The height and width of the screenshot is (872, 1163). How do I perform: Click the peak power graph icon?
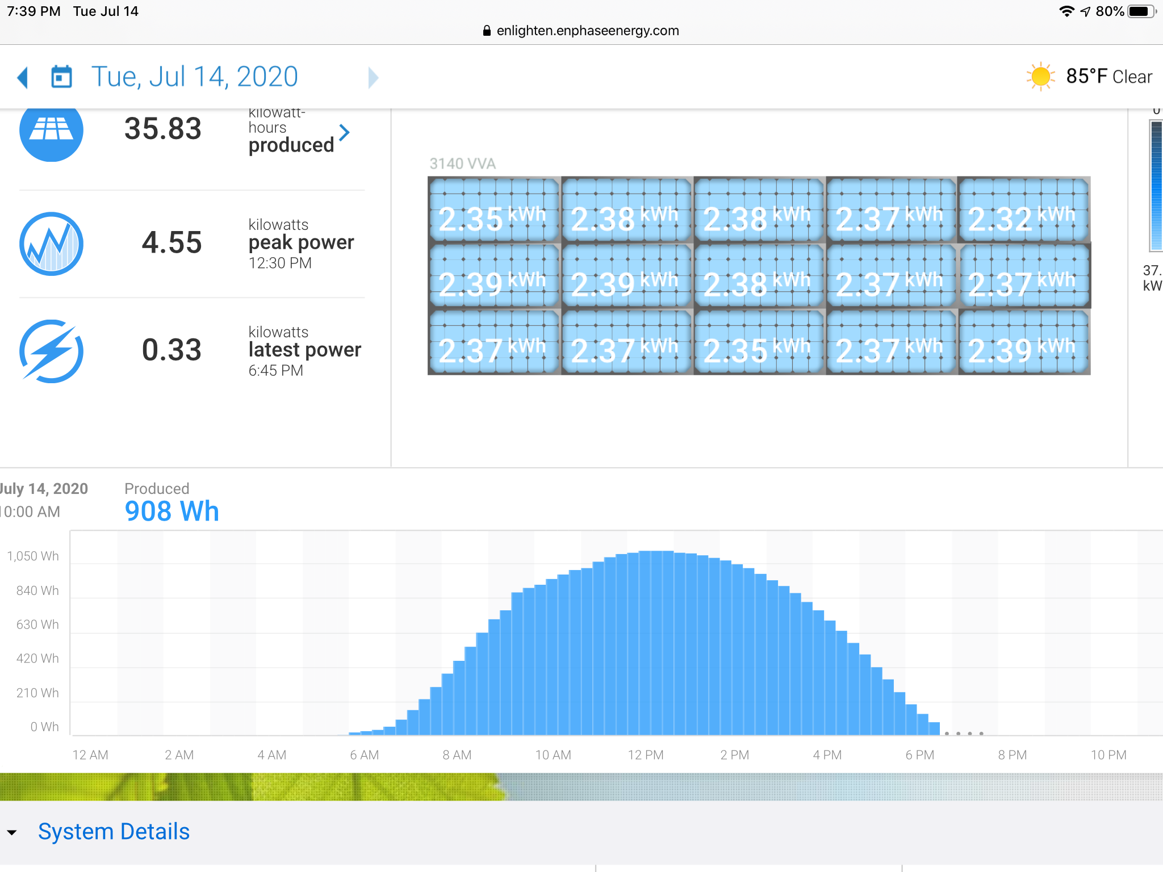51,244
